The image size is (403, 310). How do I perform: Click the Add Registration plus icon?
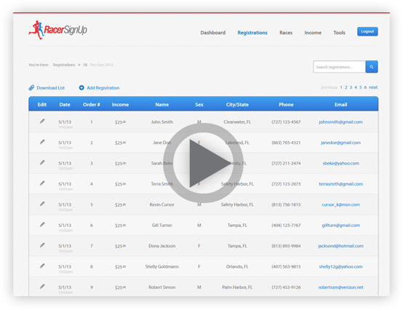pos(81,87)
